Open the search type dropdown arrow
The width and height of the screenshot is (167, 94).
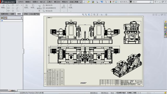click(153, 2)
